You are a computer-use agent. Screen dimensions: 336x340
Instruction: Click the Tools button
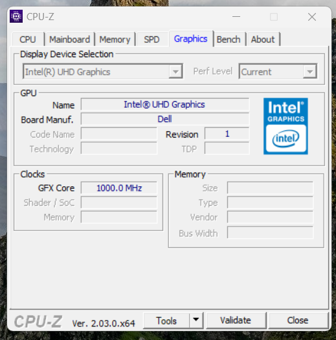click(166, 321)
